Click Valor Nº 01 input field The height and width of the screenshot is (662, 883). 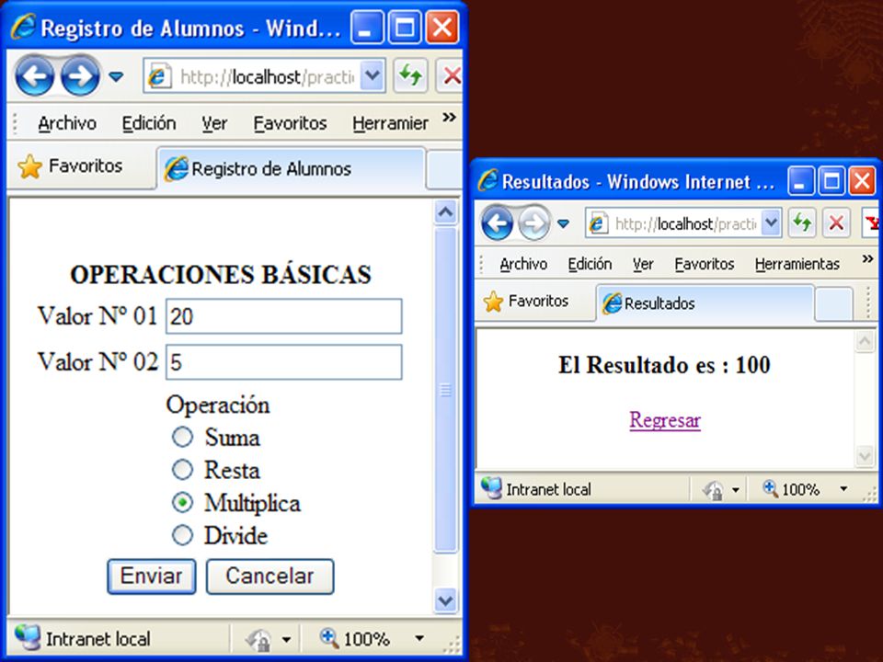284,316
